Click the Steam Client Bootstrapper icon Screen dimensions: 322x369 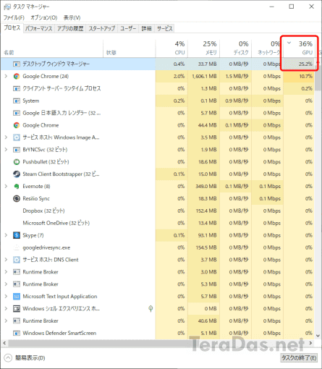pos(17,174)
